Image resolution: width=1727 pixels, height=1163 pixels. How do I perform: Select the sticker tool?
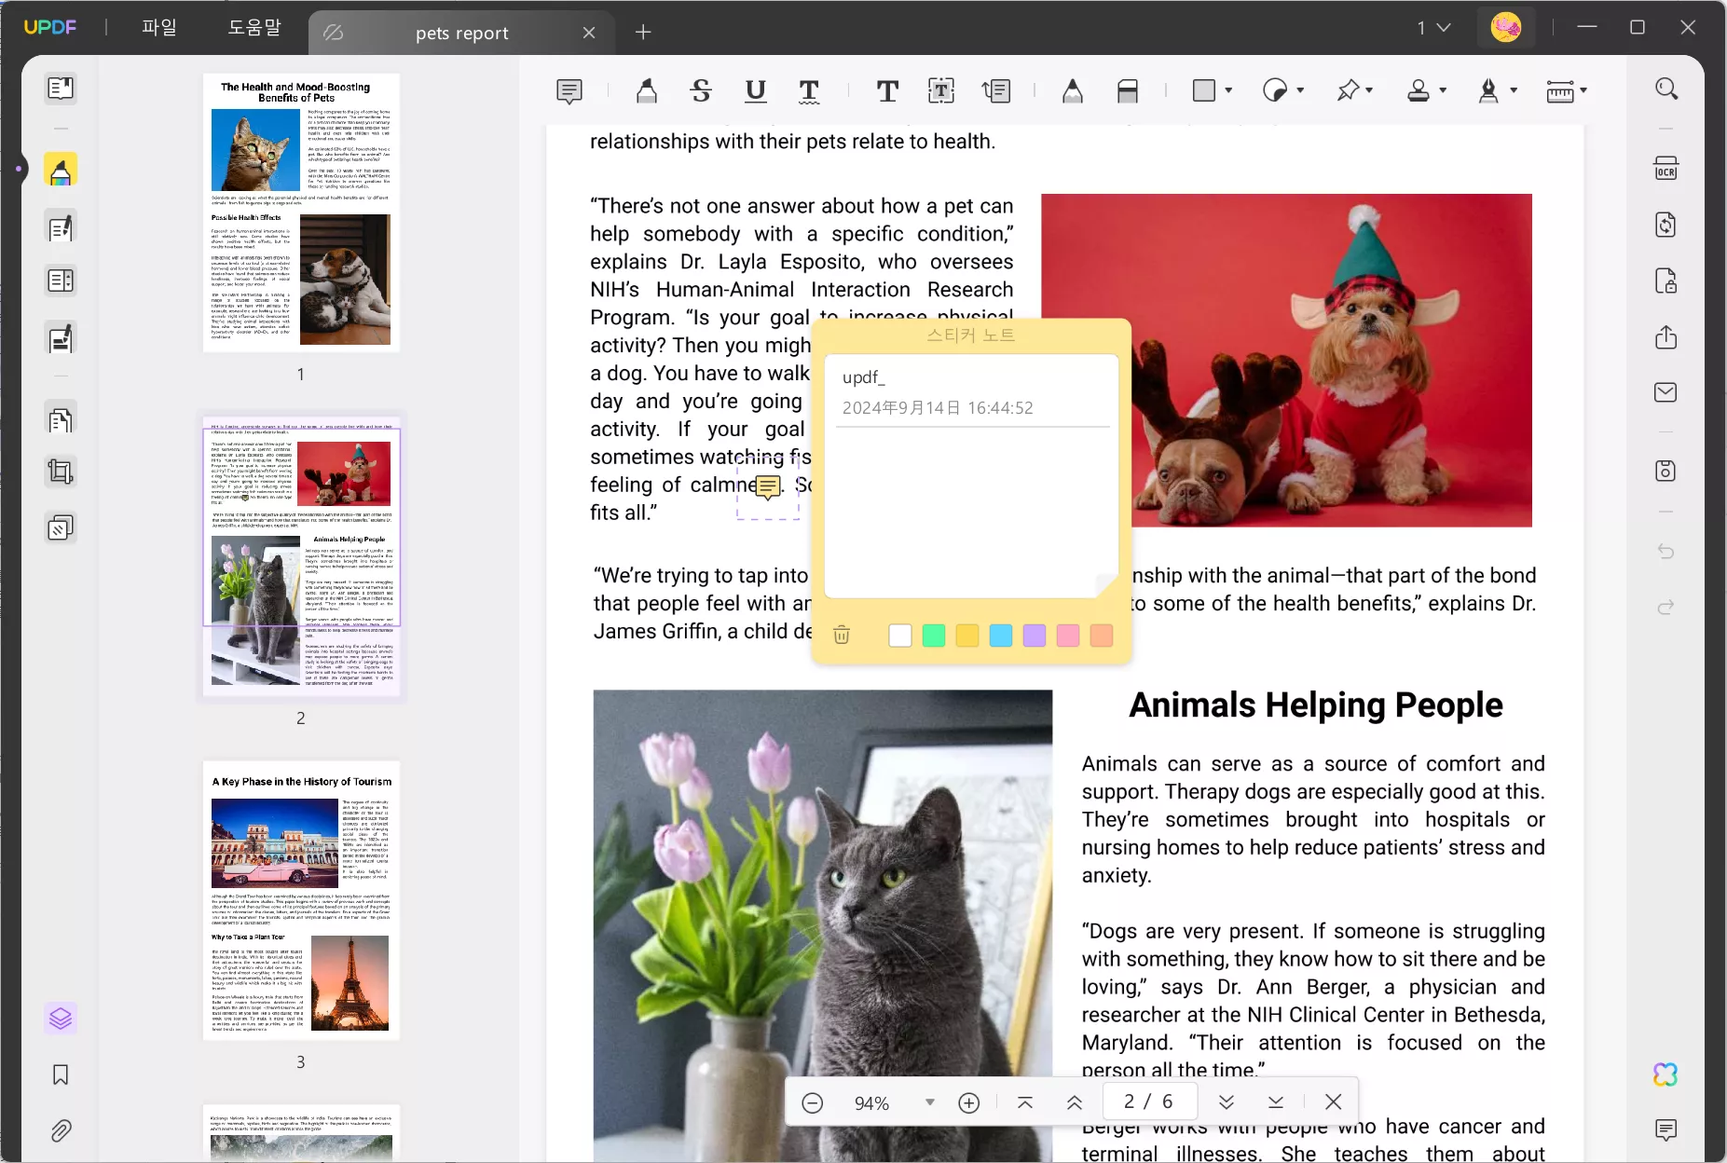(1275, 90)
